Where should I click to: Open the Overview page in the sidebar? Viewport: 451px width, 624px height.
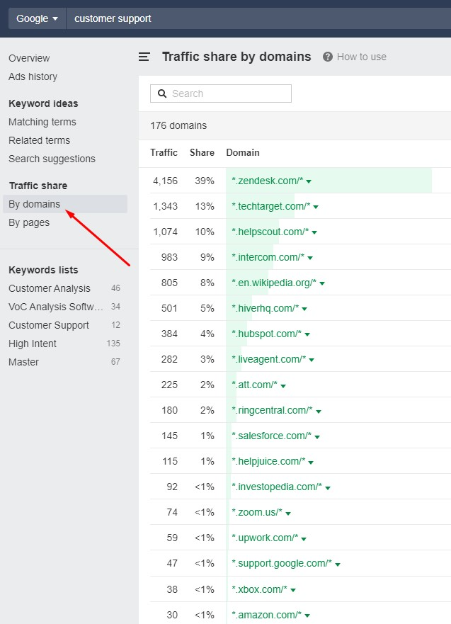29,58
